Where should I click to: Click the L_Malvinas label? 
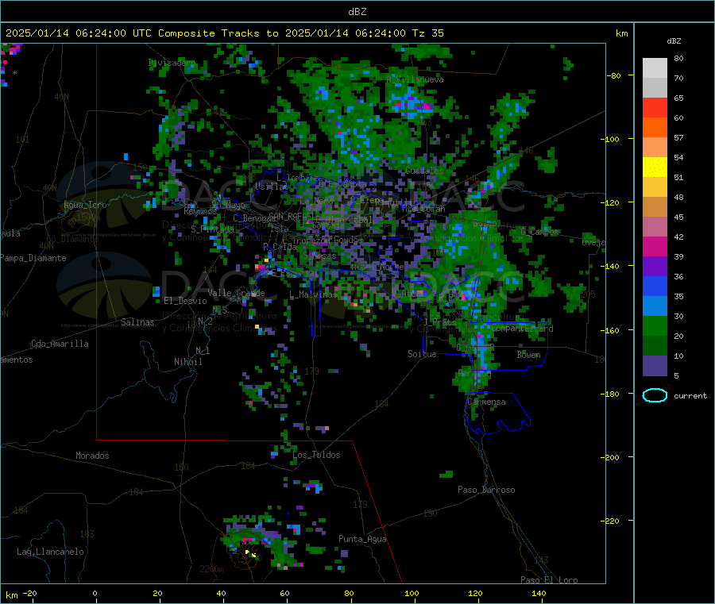(313, 295)
